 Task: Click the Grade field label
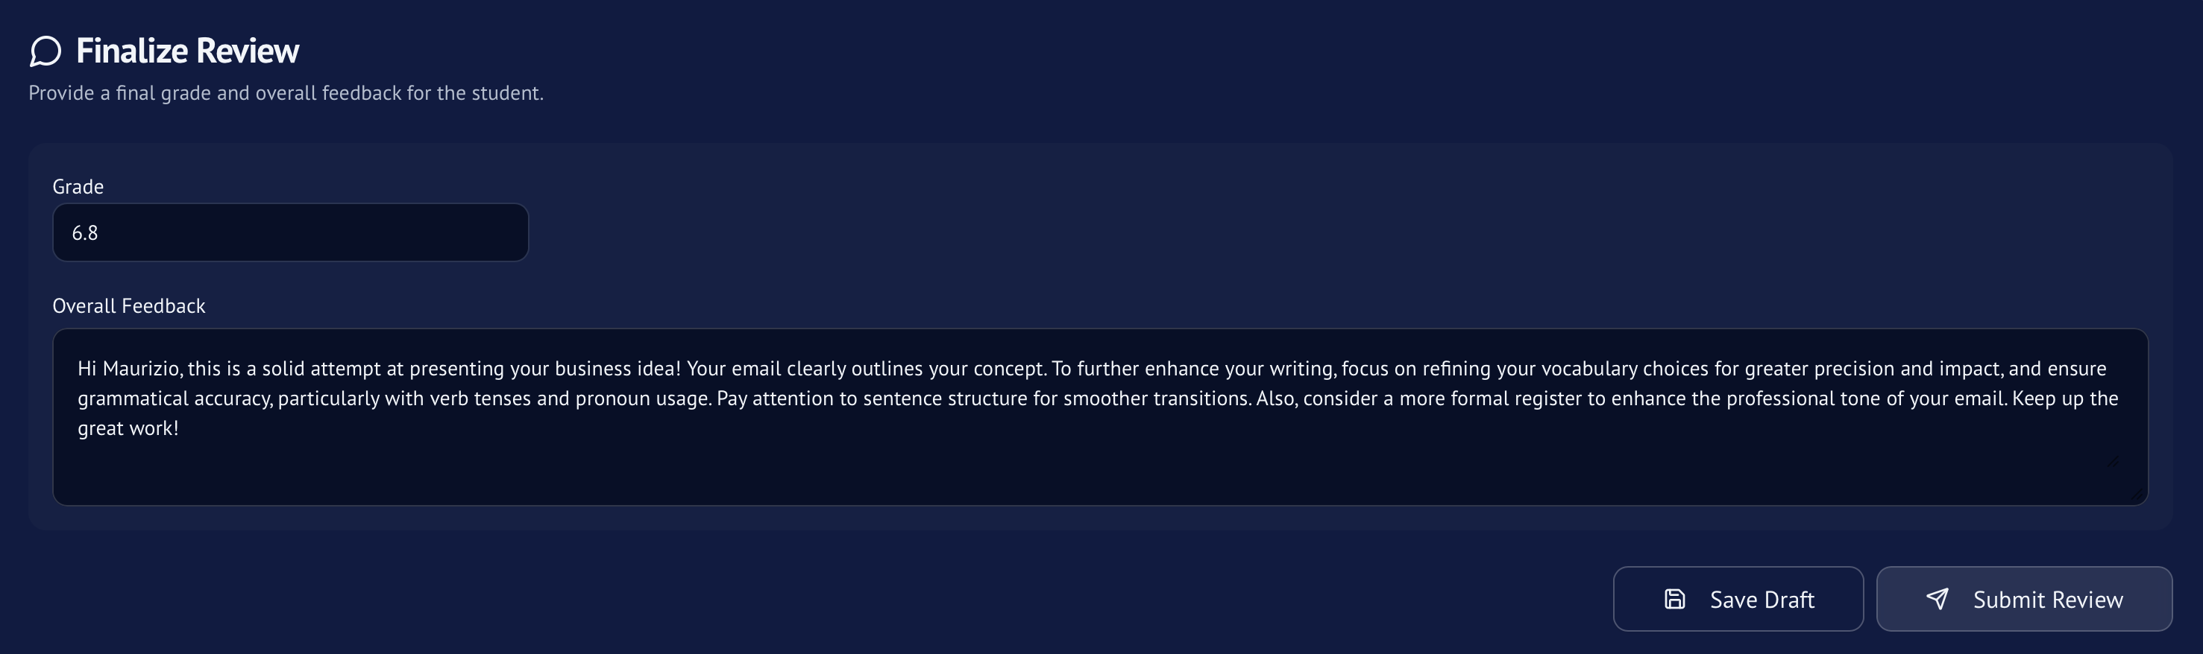point(78,185)
